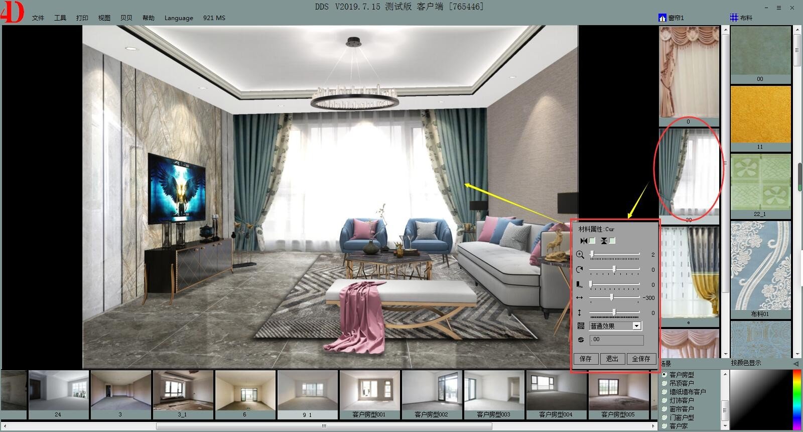Click the dollar price icon
Viewport: 803px width, 432px height.
[x=581, y=340]
